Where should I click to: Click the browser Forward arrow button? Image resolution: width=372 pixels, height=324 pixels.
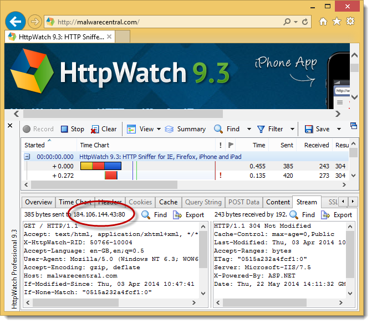(x=35, y=22)
